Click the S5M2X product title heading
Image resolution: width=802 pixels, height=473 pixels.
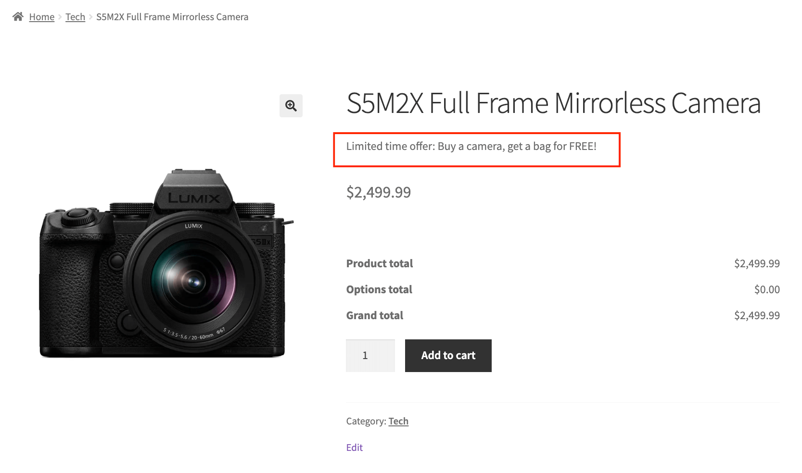[x=553, y=103]
